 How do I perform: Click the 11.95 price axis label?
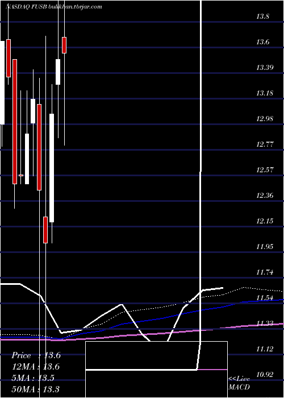(x=264, y=246)
